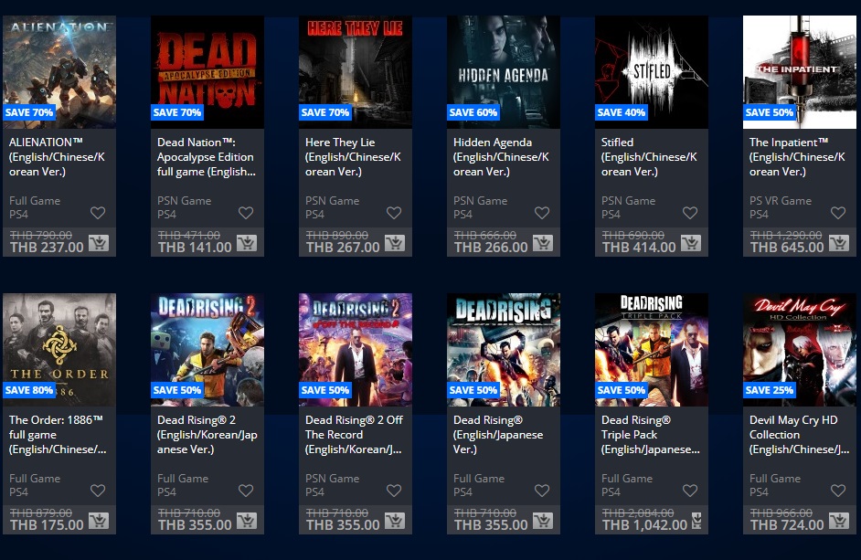Add Dead Nation Apocalypse Edition to cart
This screenshot has width=861, height=560.
pyautogui.click(x=247, y=243)
